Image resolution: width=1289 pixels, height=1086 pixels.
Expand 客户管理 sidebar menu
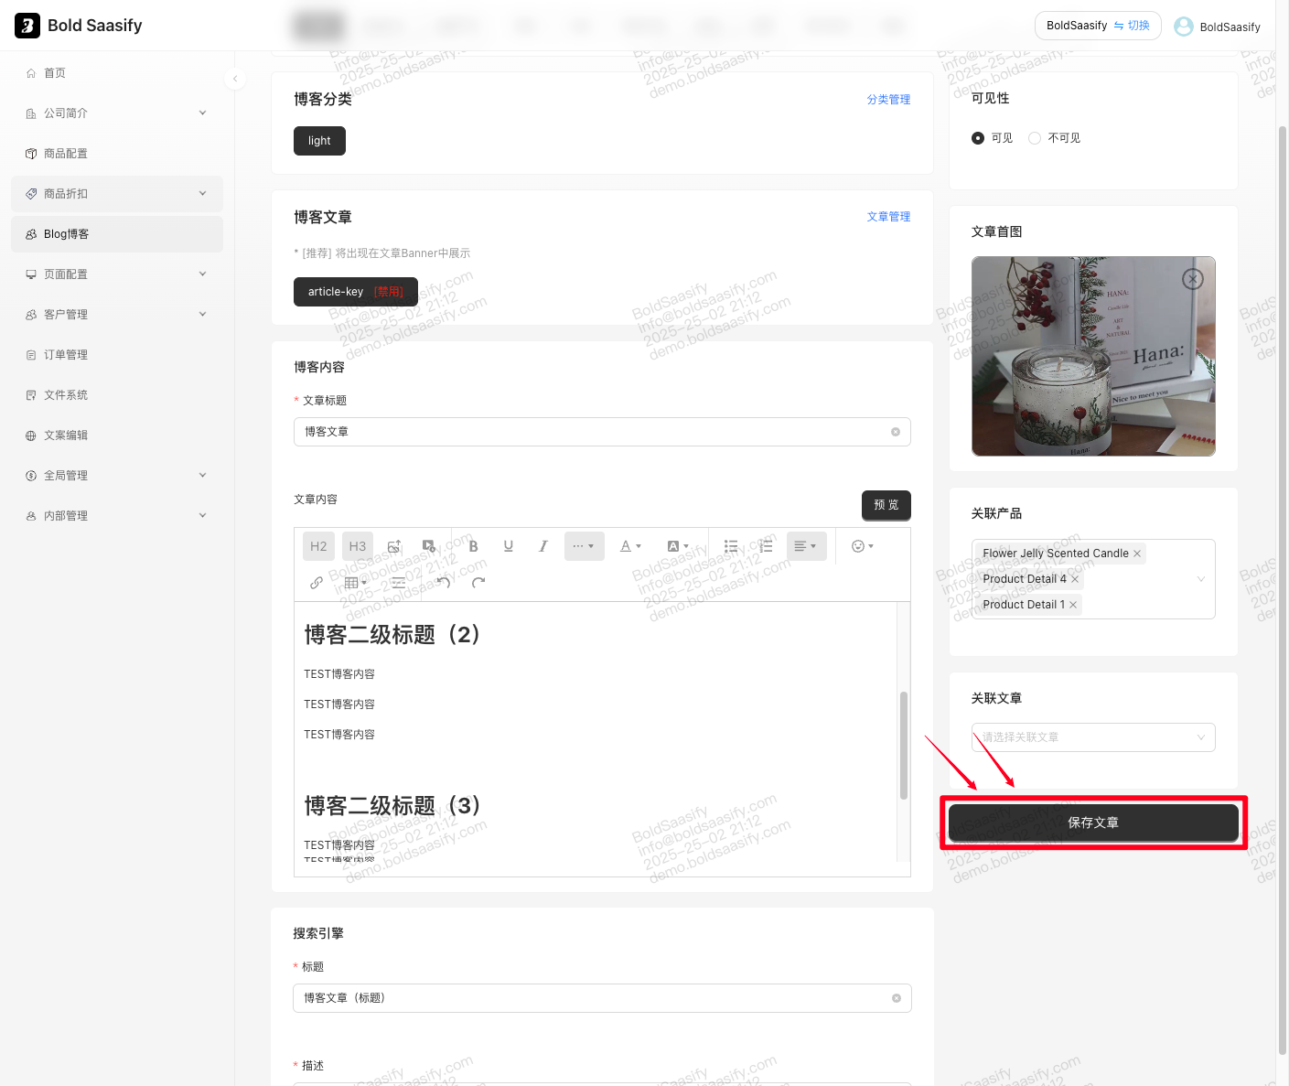tap(117, 315)
